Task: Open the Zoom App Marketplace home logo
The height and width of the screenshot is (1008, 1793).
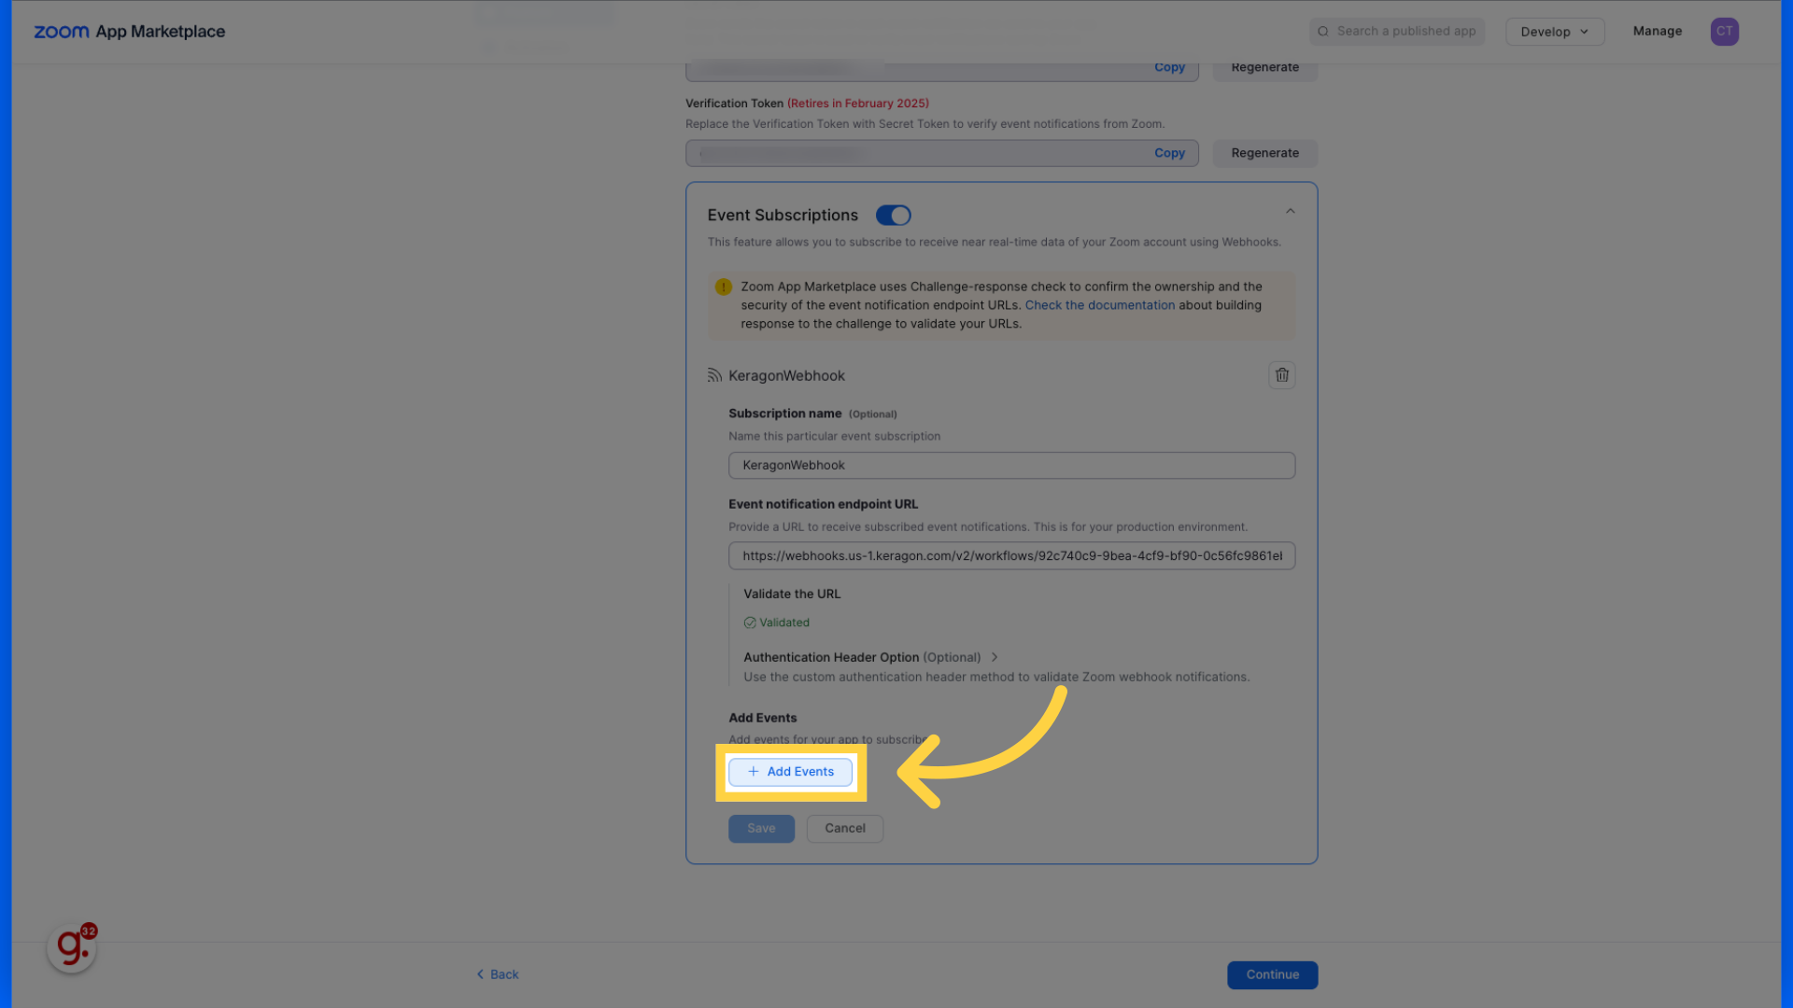Action: (x=130, y=32)
